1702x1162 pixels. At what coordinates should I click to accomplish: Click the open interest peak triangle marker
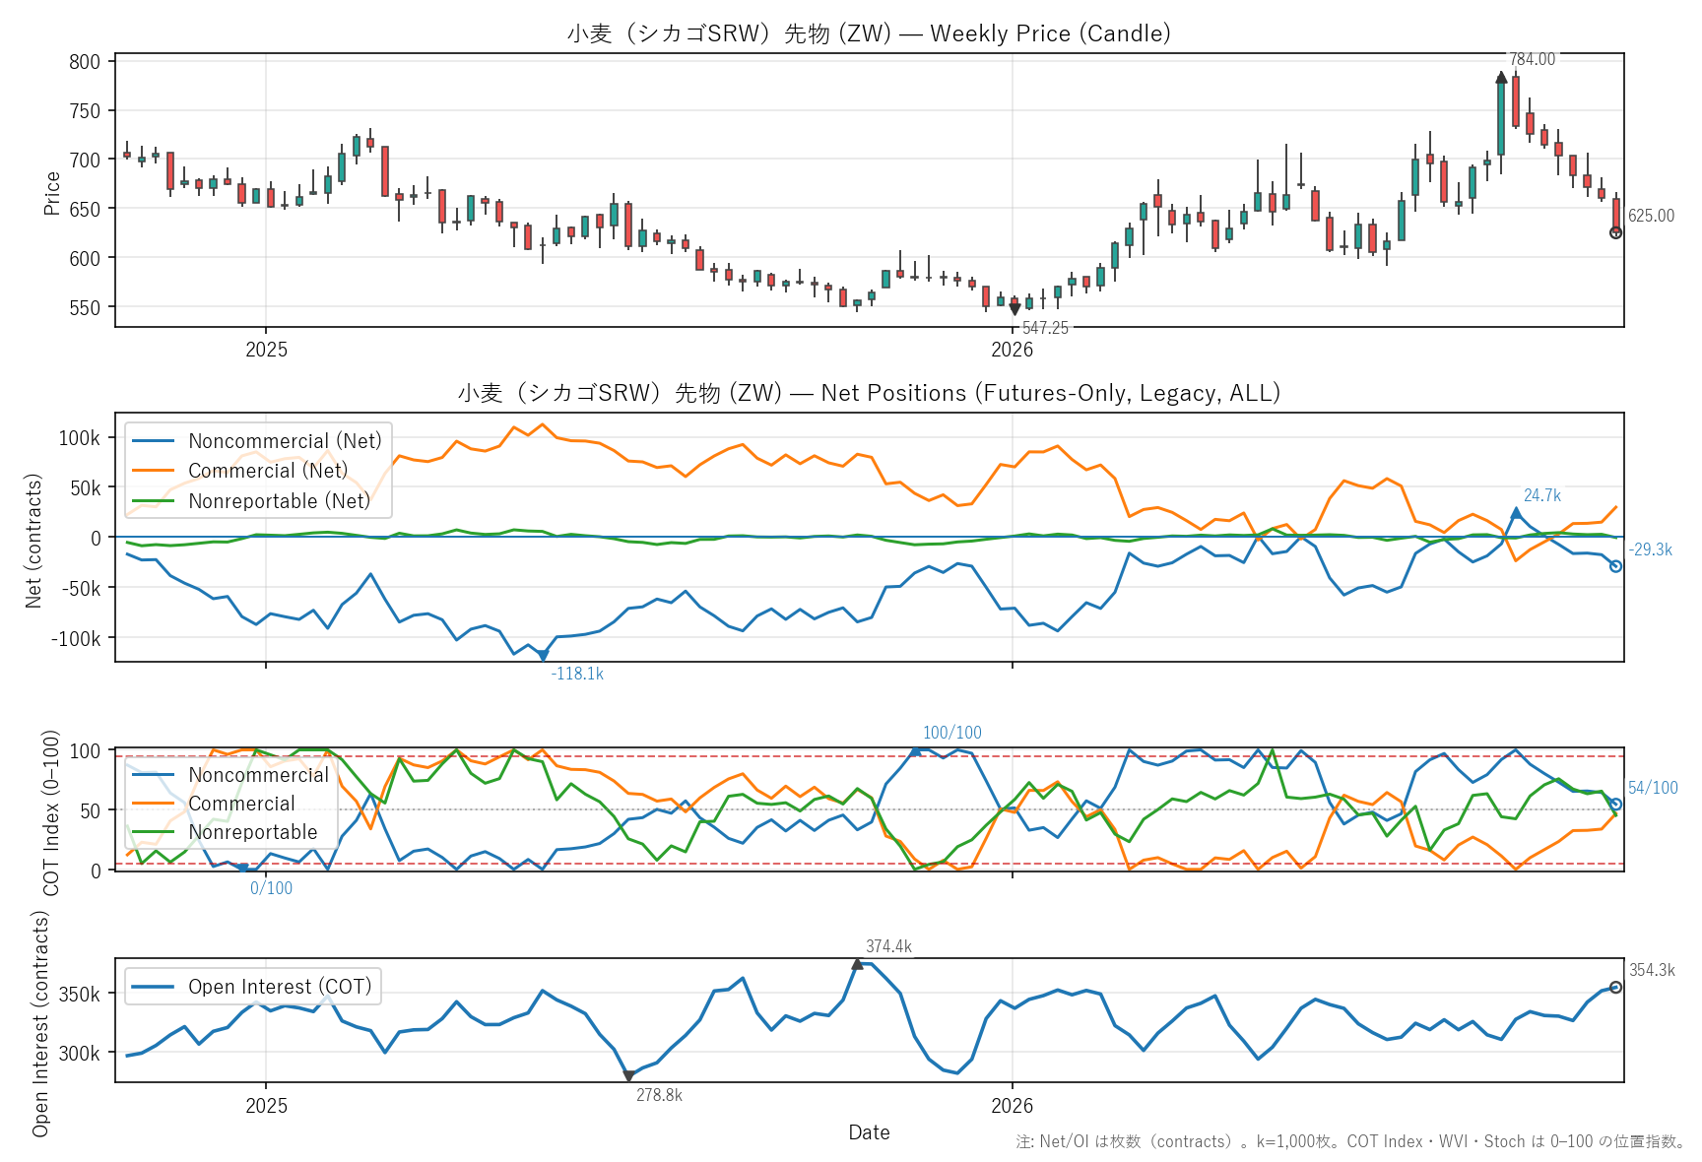tap(857, 964)
